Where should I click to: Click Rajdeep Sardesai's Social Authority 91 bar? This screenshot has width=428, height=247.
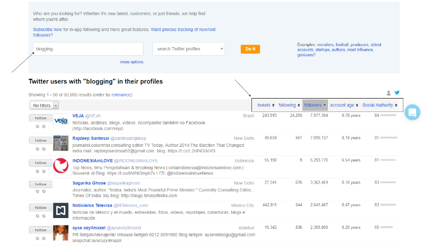click(x=389, y=138)
